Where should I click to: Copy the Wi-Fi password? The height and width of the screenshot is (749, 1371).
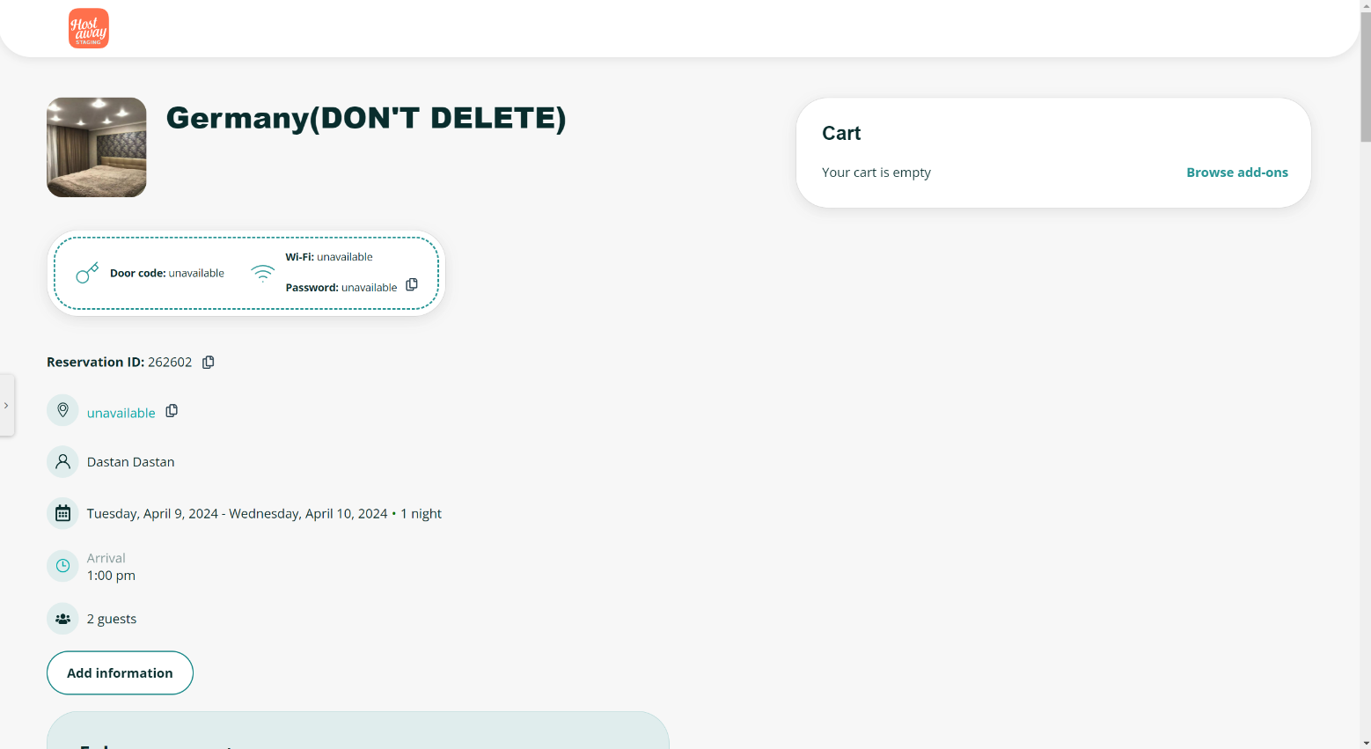(412, 285)
